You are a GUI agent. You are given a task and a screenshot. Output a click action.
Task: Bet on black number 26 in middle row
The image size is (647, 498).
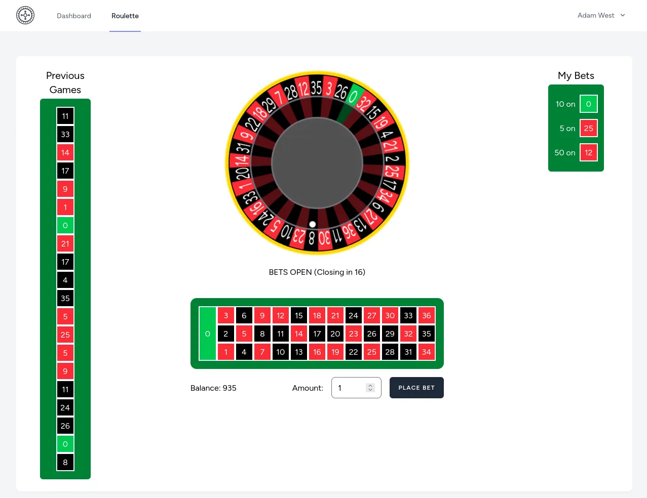371,334
